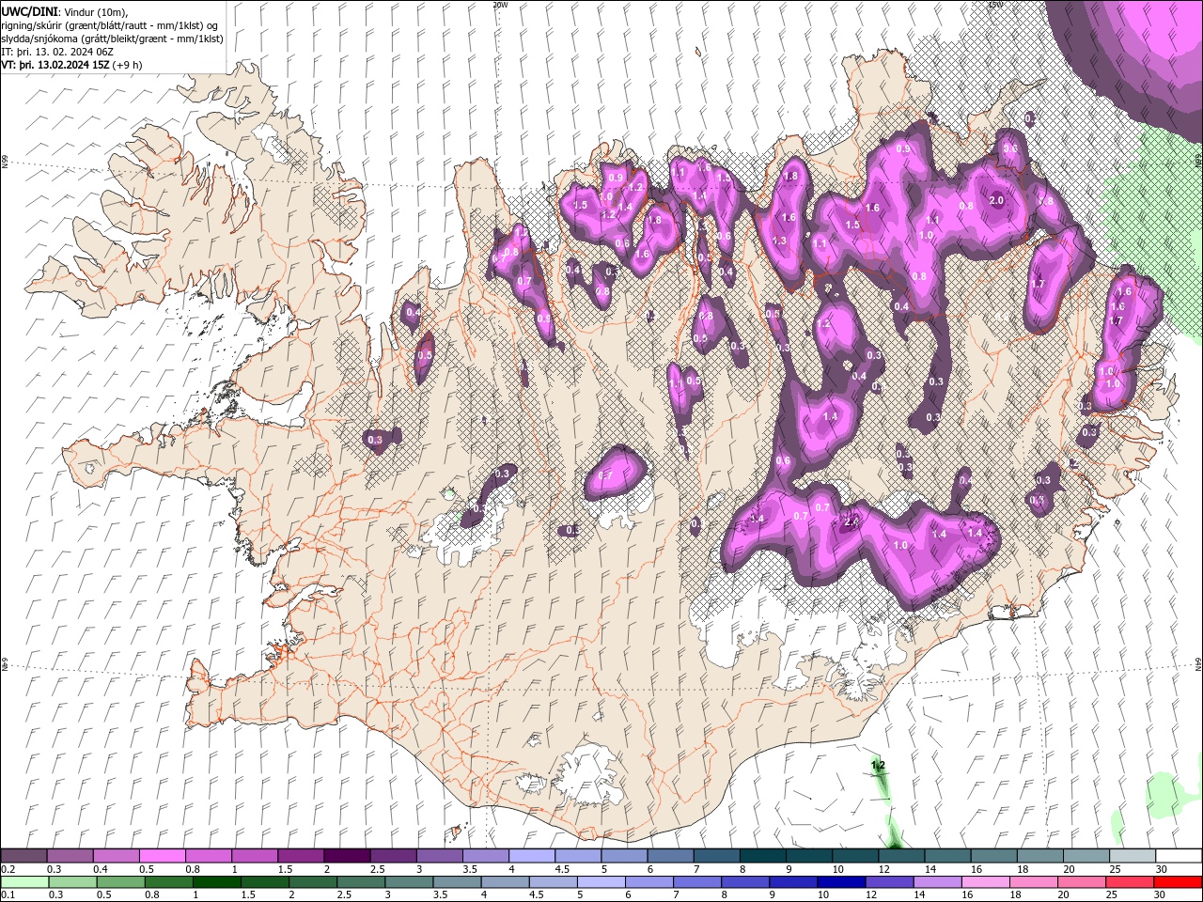This screenshot has height=902, width=1203.
Task: Click the 'slydda/snjókoma' legend description line
Action: (x=112, y=39)
